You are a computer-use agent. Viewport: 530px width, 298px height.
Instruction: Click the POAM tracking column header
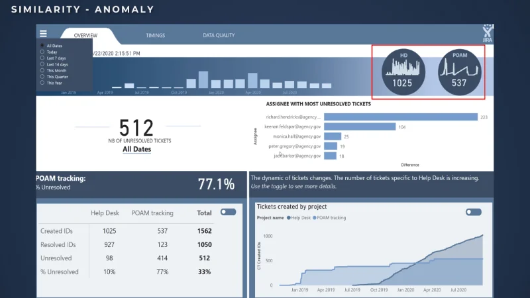(x=152, y=213)
